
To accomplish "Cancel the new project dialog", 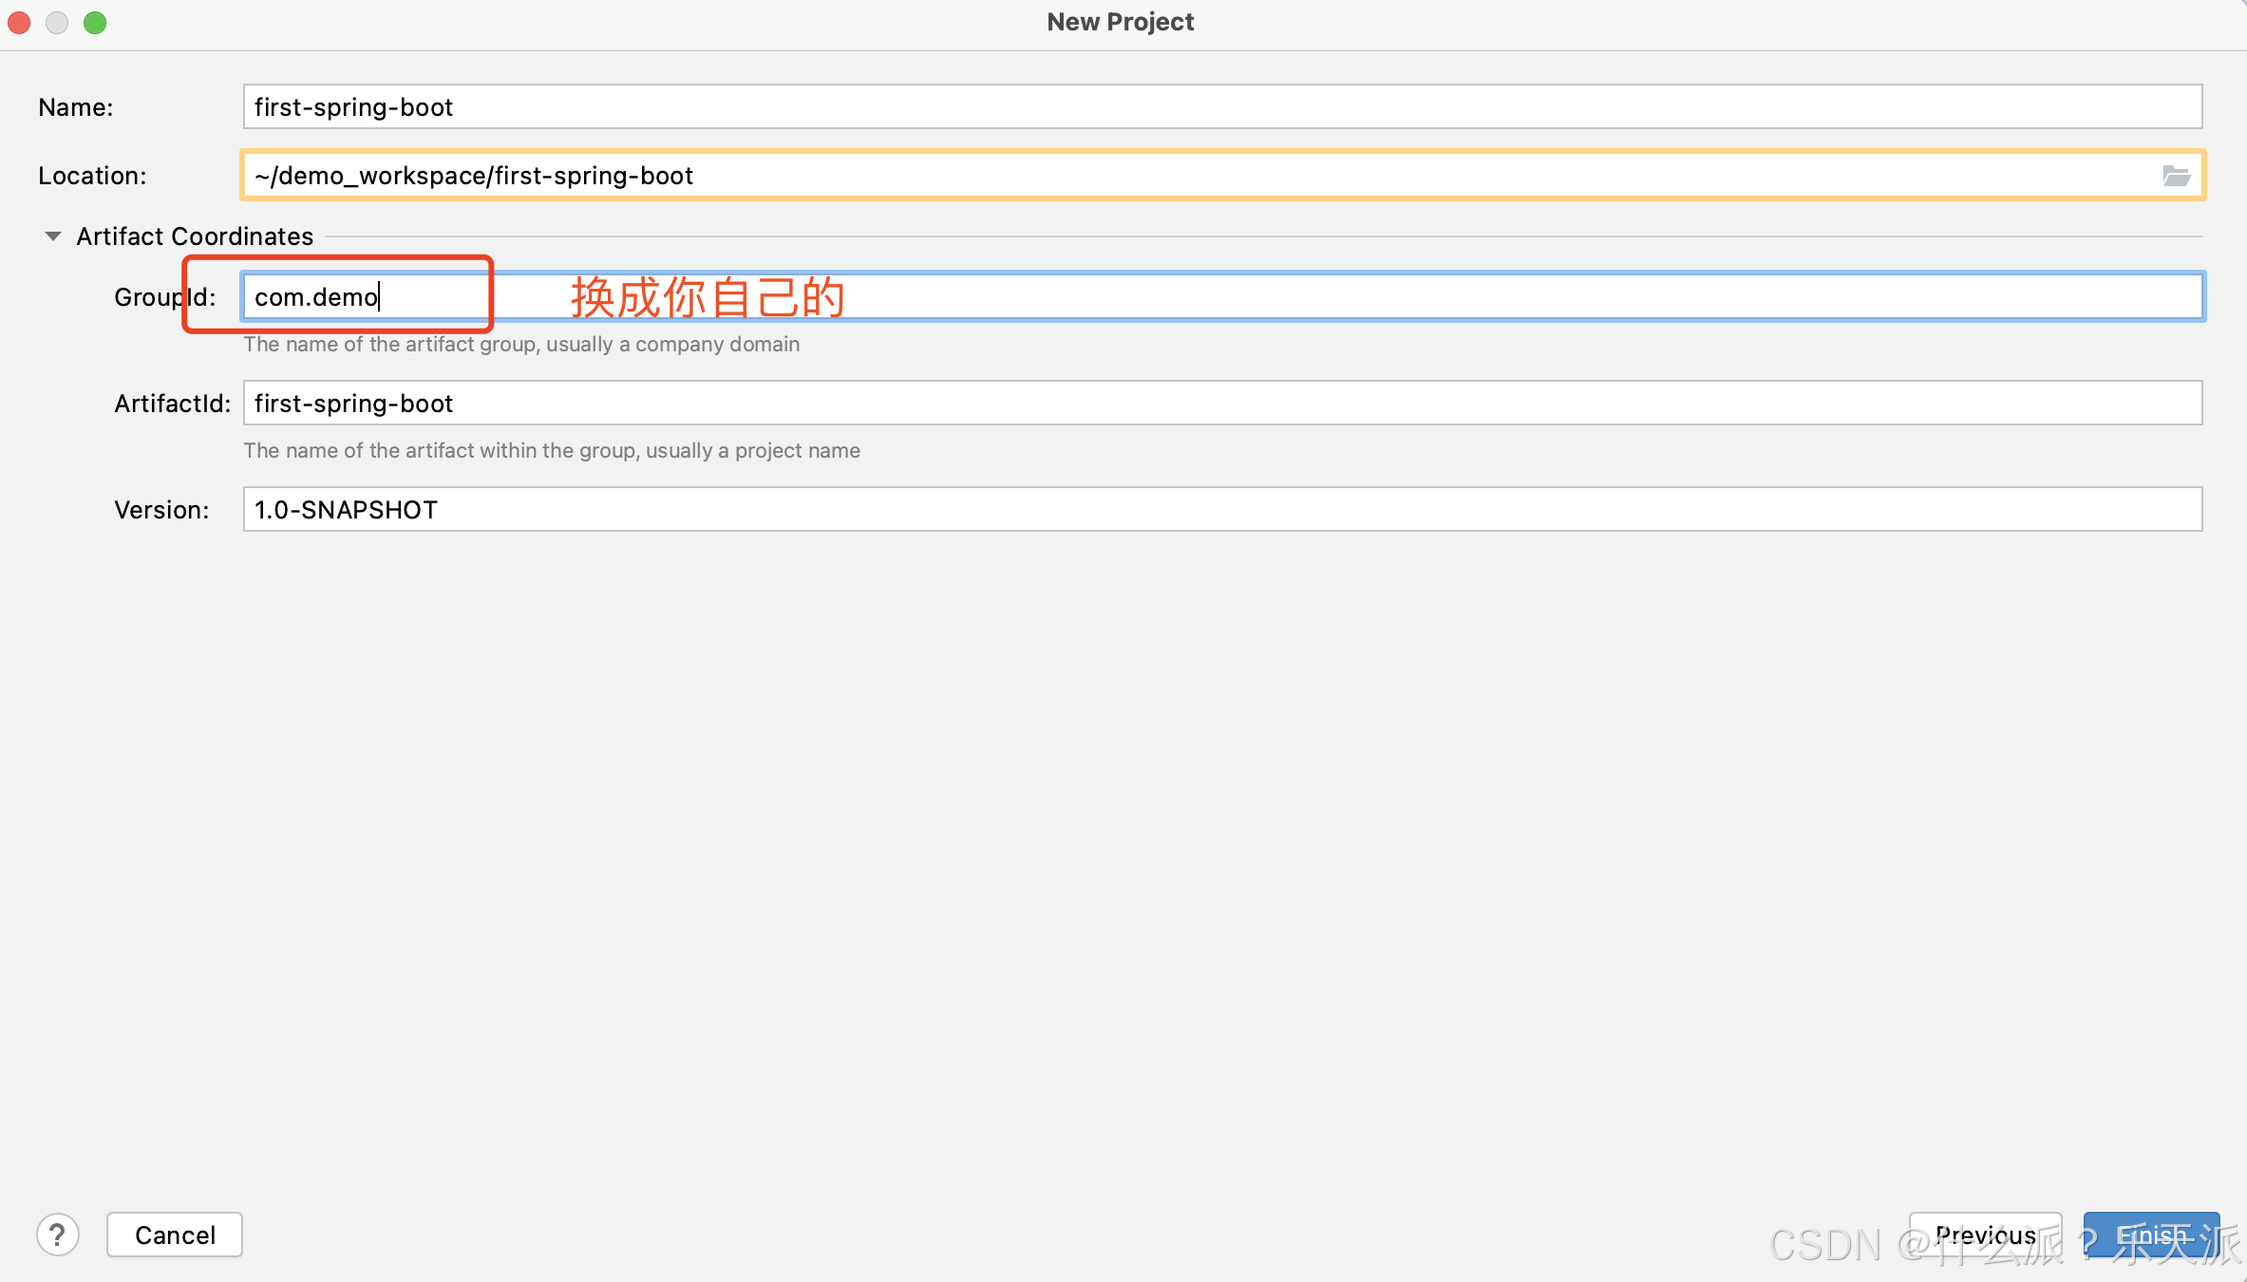I will [174, 1235].
